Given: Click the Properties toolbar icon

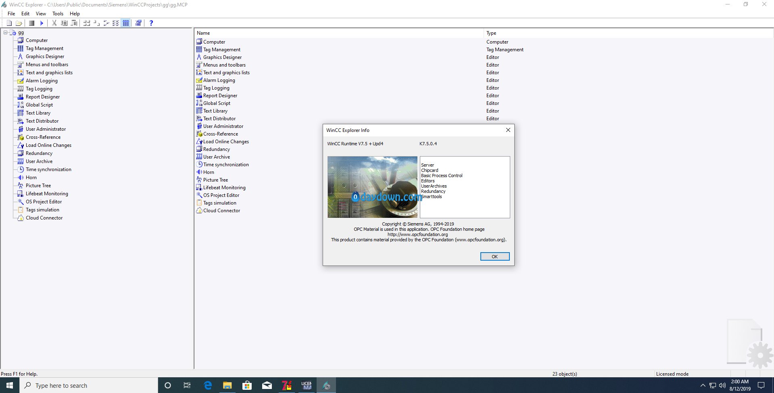Looking at the screenshot, I should click(x=138, y=23).
